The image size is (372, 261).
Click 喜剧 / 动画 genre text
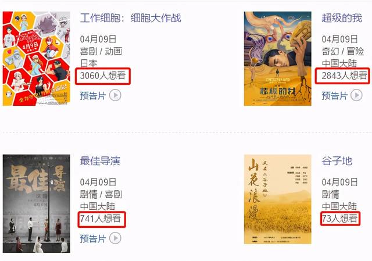click(101, 52)
